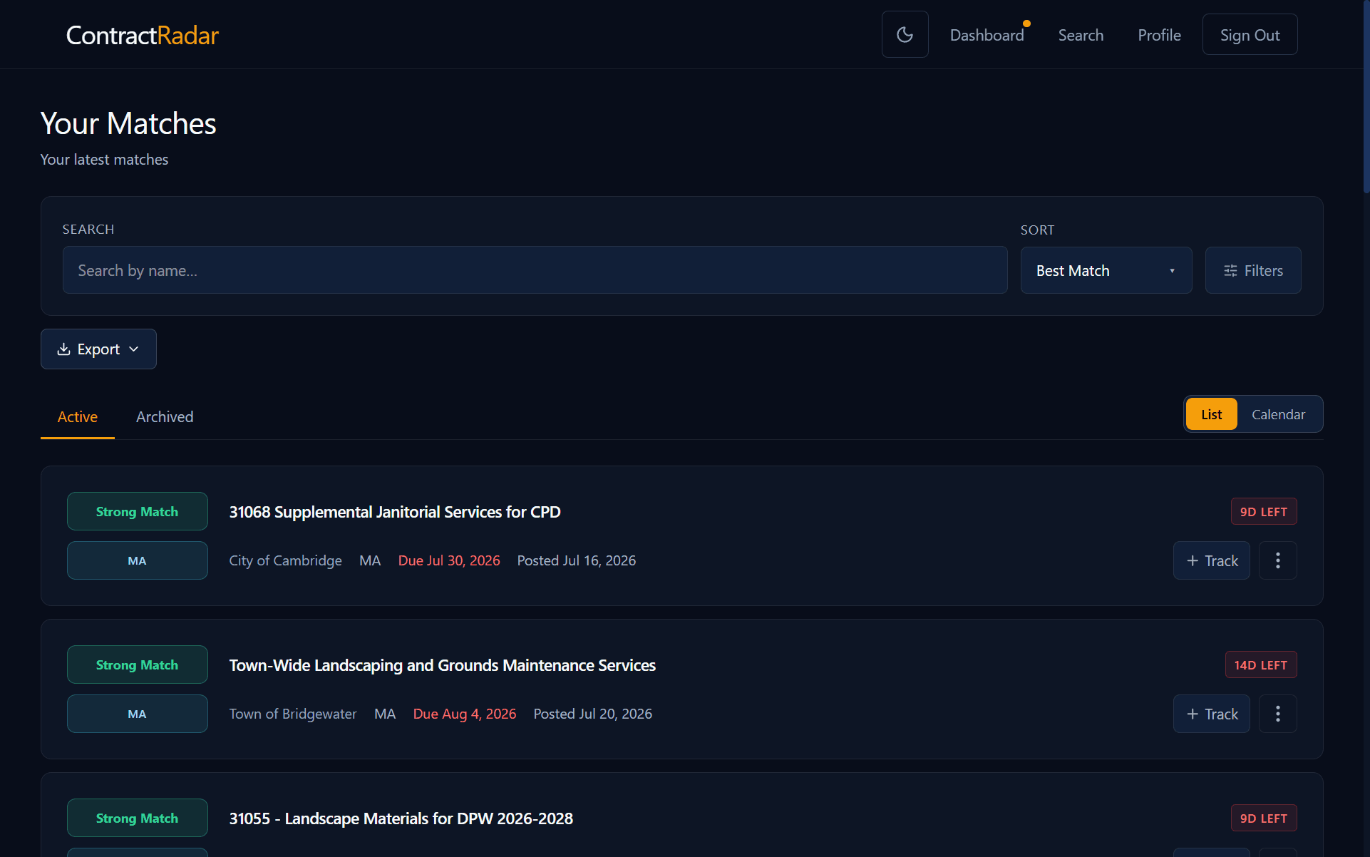Select the Active tab
Viewport: 1370px width, 857px height.
coord(78,417)
